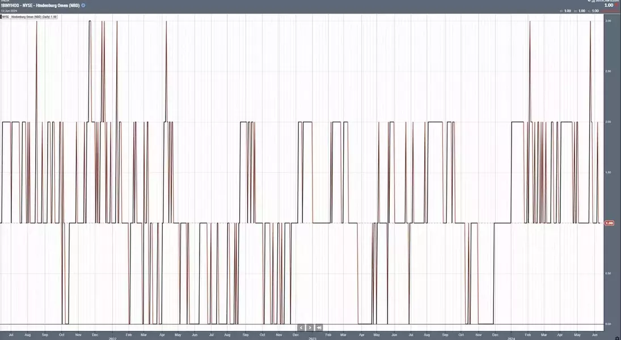Click the 2022 year marker on time axis
This screenshot has width=621, height=340.
[112, 338]
